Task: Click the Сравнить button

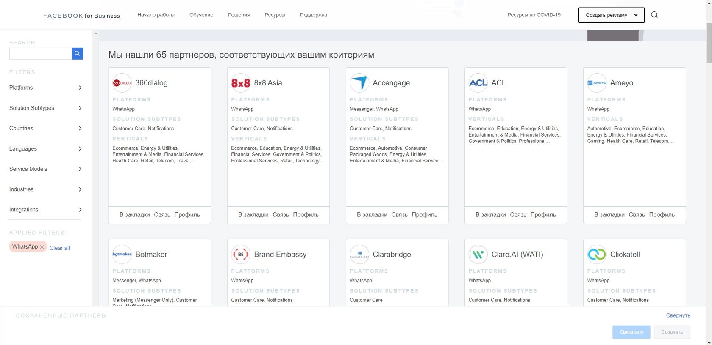Action: [x=672, y=332]
